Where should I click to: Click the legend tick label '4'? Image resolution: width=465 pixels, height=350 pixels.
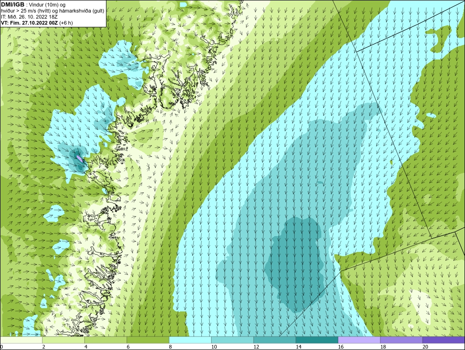[86, 347]
